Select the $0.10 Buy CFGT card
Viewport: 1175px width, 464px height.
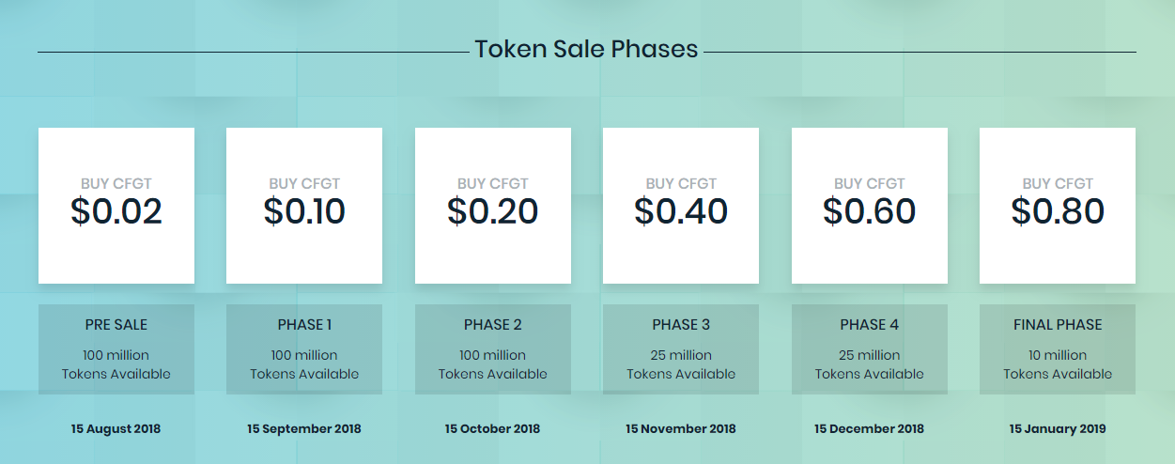[x=304, y=206]
